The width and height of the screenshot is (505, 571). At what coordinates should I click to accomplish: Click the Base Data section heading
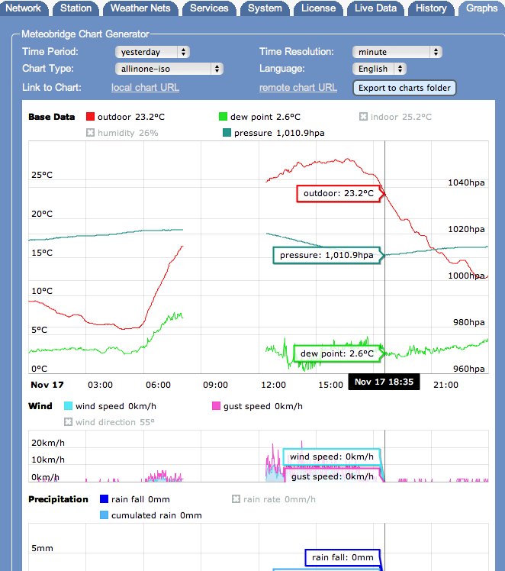tap(52, 117)
